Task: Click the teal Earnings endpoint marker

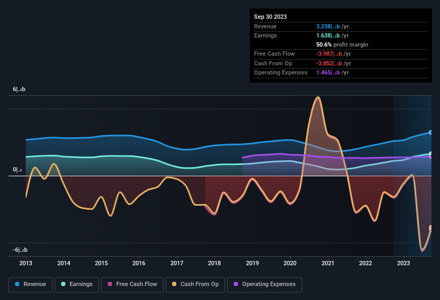Action: [430, 154]
